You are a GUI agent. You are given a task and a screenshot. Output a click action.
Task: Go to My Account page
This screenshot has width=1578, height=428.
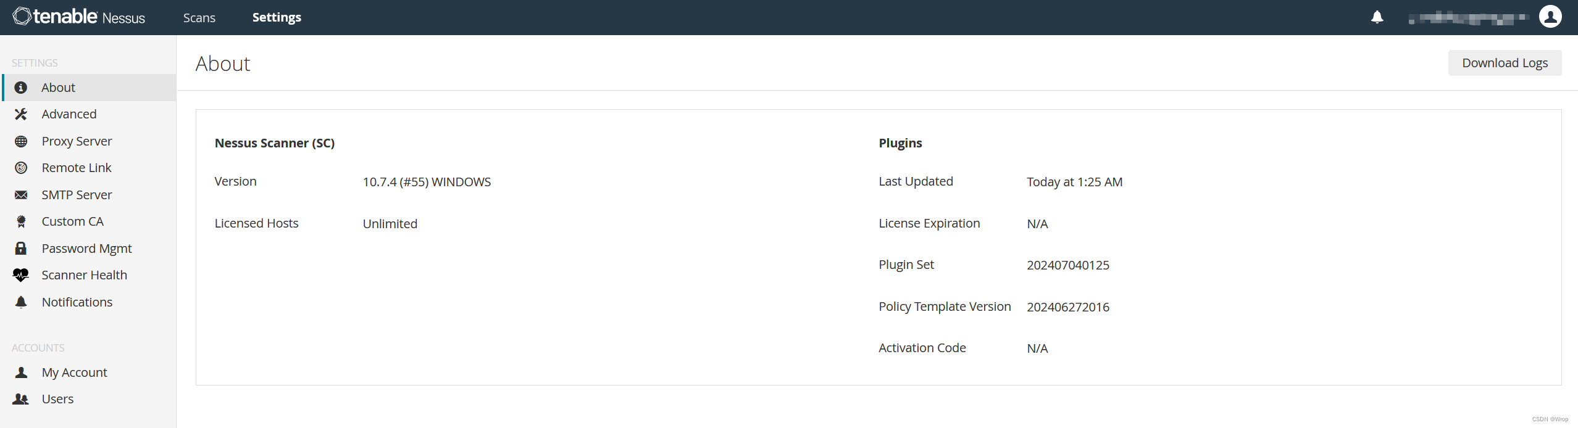point(89,372)
